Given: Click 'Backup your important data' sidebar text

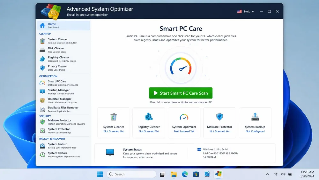Looking at the screenshot, I should click(x=62, y=148).
